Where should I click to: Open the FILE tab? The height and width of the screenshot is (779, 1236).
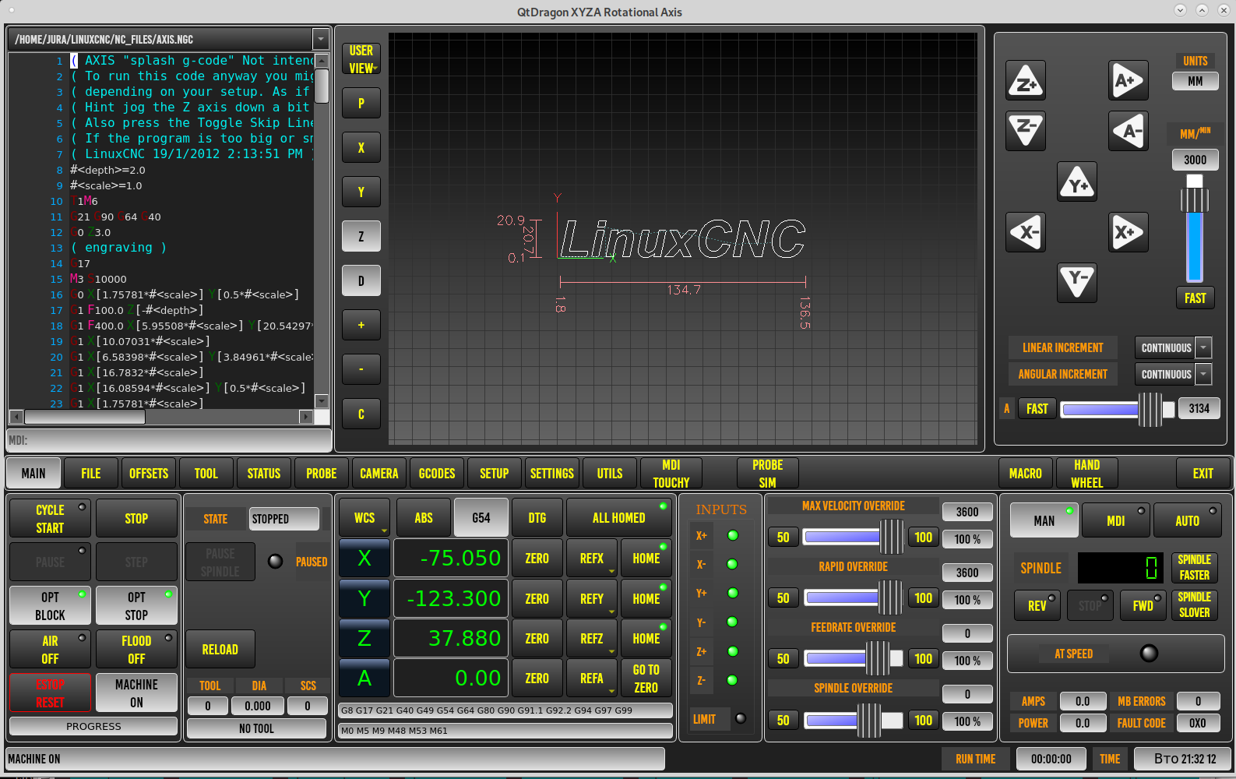pos(91,473)
